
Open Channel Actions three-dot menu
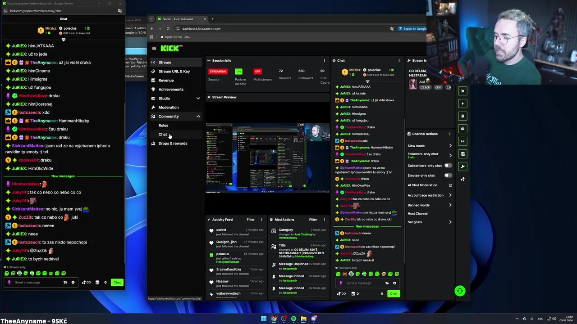pyautogui.click(x=449, y=134)
